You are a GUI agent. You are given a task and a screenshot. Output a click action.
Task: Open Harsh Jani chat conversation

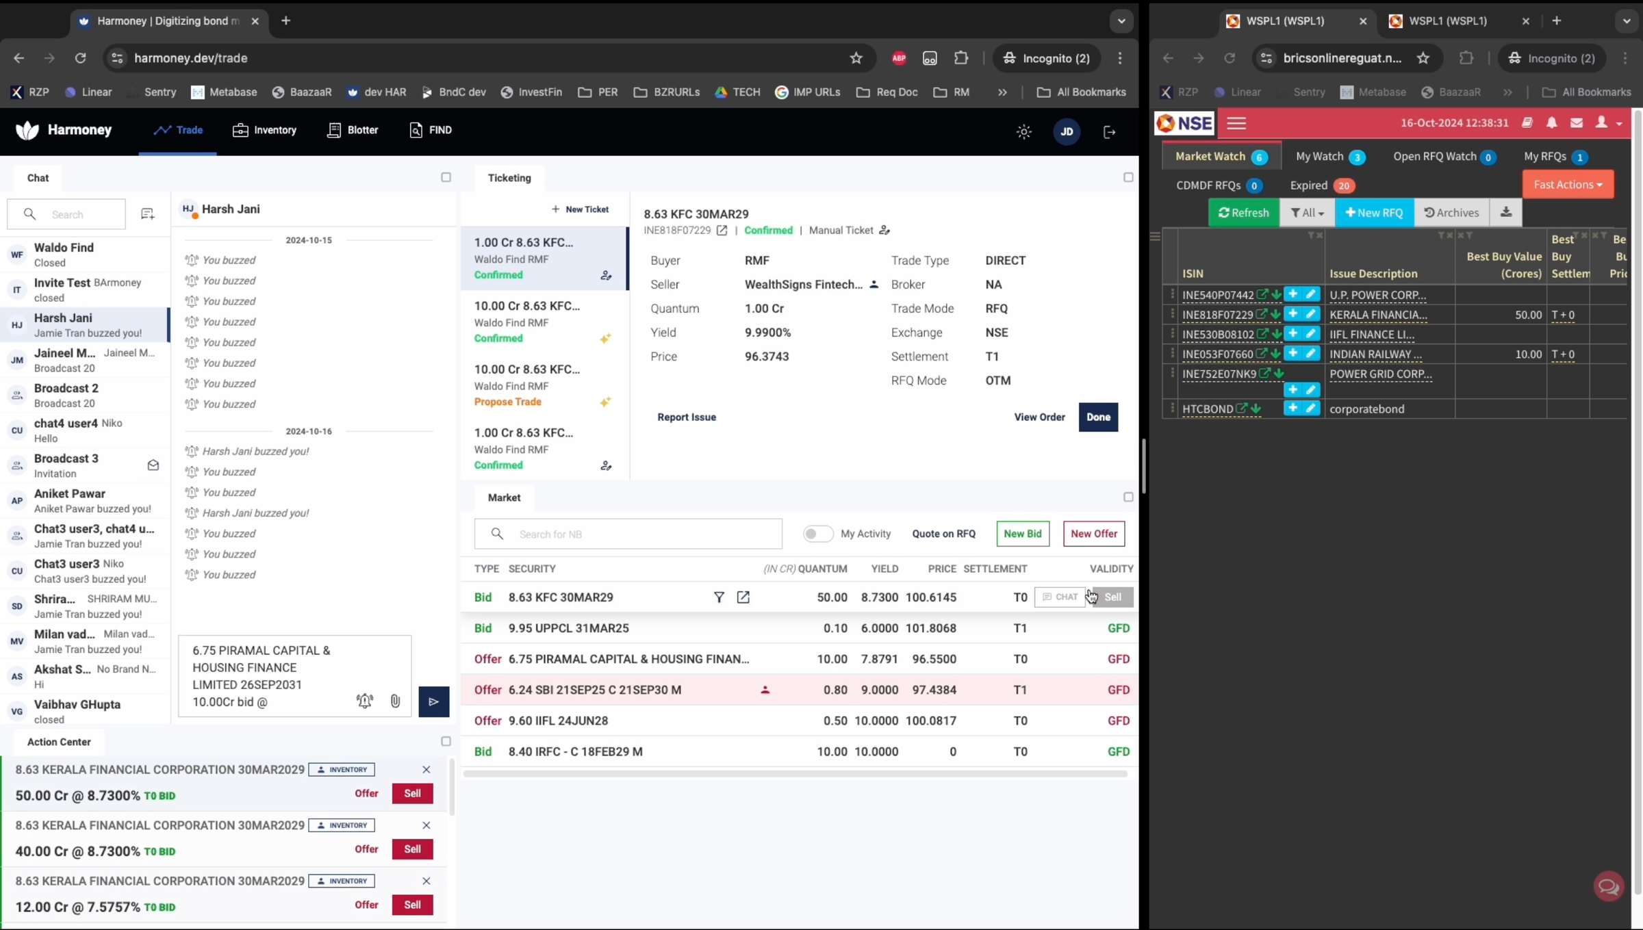pyautogui.click(x=85, y=324)
